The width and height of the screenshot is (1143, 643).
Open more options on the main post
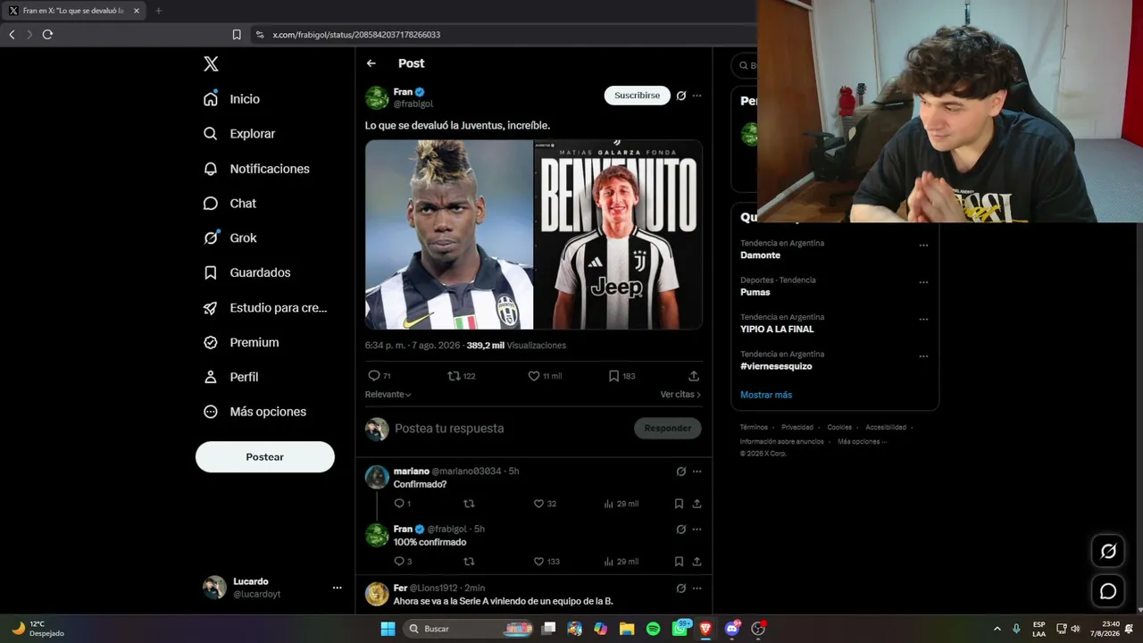point(697,96)
